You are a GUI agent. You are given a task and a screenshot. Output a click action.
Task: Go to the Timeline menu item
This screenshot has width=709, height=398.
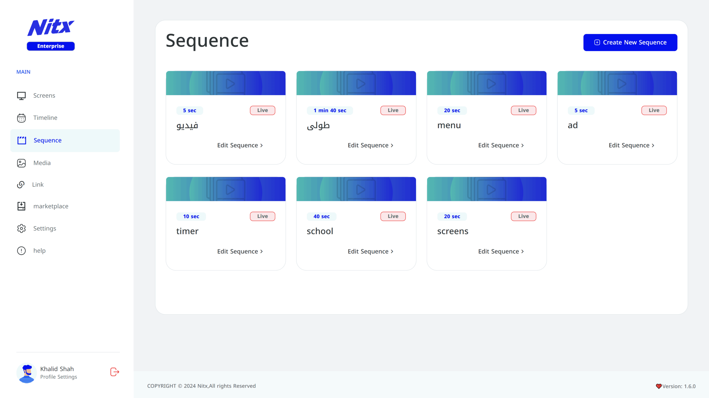[45, 118]
